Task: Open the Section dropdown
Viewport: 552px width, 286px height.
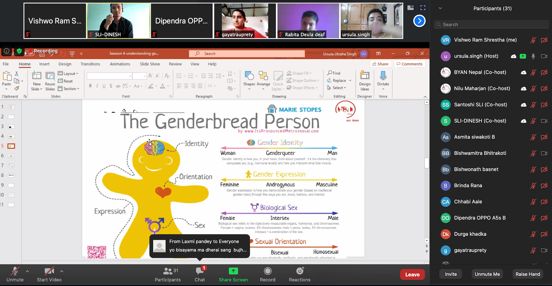Action: 68,89
